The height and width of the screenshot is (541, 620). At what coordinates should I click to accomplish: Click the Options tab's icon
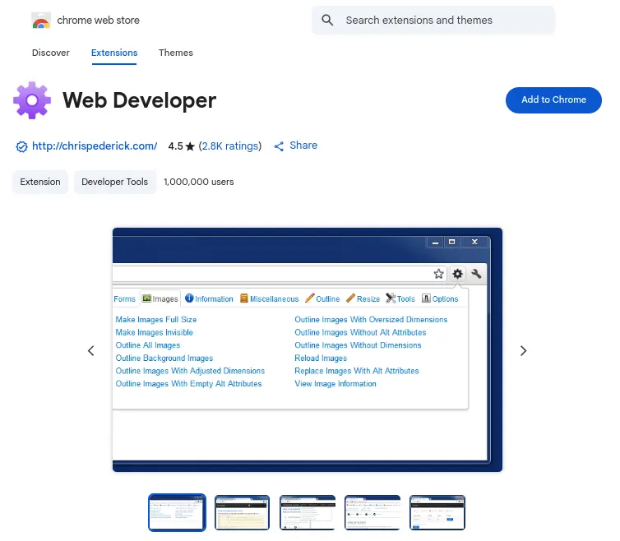[426, 298]
